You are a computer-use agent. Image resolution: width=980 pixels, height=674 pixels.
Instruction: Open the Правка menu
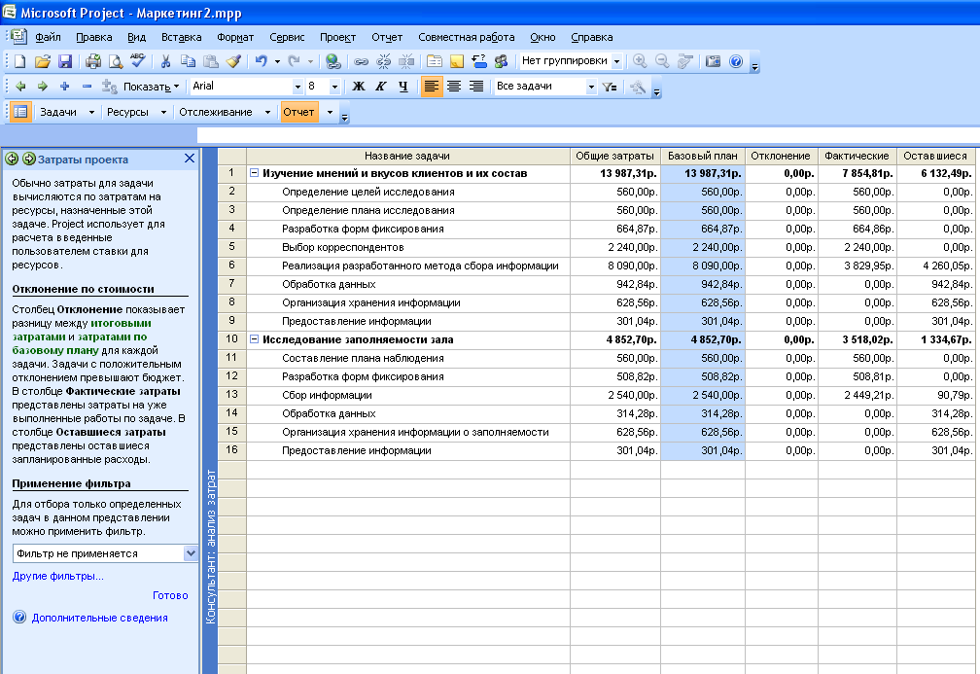93,38
